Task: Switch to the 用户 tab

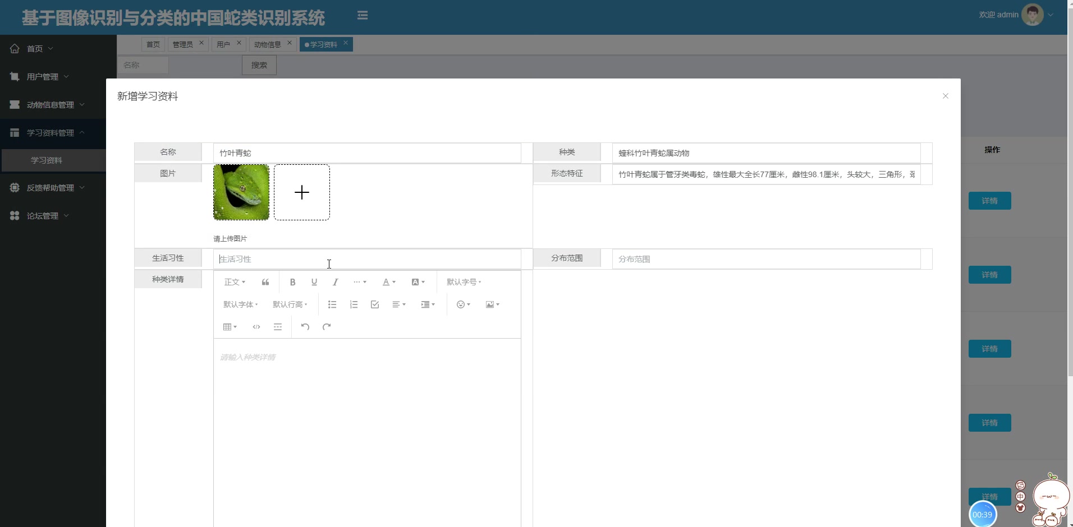Action: [223, 44]
